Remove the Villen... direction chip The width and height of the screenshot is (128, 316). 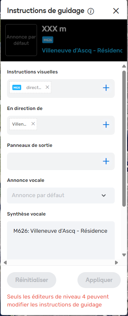(33, 124)
